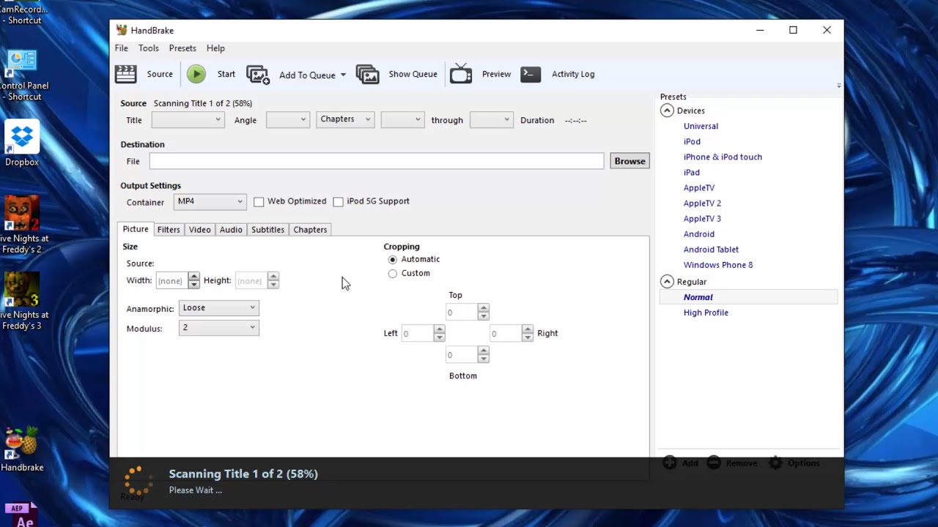Collapse the Regular presets group
Image resolution: width=938 pixels, height=527 pixels.
click(x=667, y=281)
